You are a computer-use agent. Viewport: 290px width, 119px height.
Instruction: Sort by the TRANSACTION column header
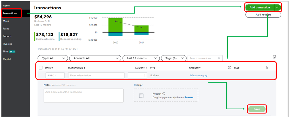tap(77, 68)
